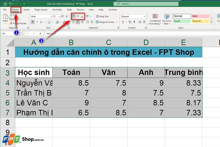Image resolution: width=220 pixels, height=147 pixels.
Task: Apply fill color with the paint bucket
Action: pos(57,22)
